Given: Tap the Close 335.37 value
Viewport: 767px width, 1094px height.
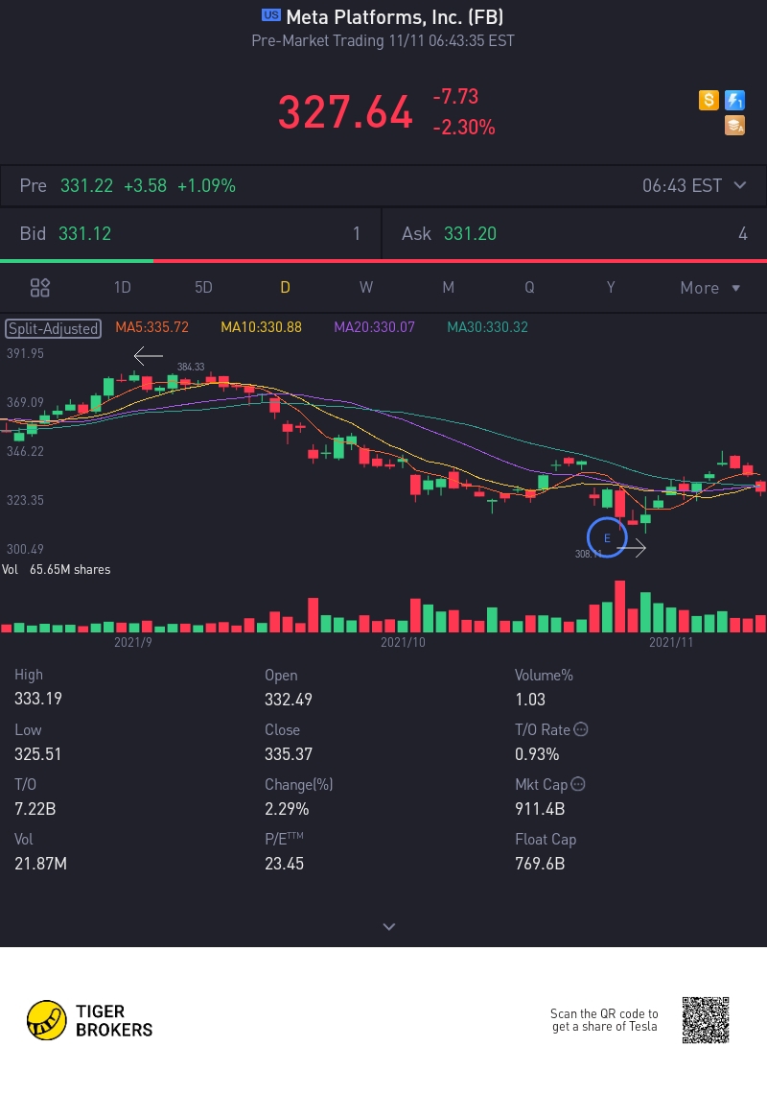Looking at the screenshot, I should (288, 754).
